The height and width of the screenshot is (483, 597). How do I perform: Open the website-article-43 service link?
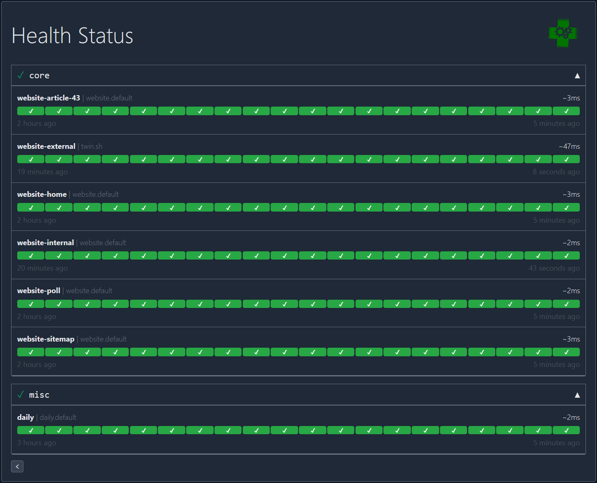48,98
